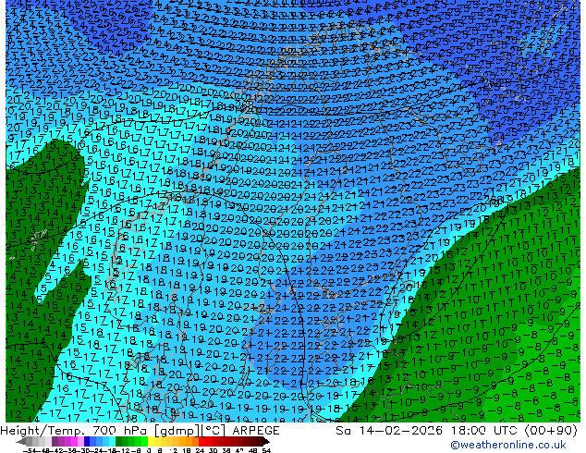Click the (00+90) forecast hour label
586x453 pixels.
pyautogui.click(x=551, y=431)
